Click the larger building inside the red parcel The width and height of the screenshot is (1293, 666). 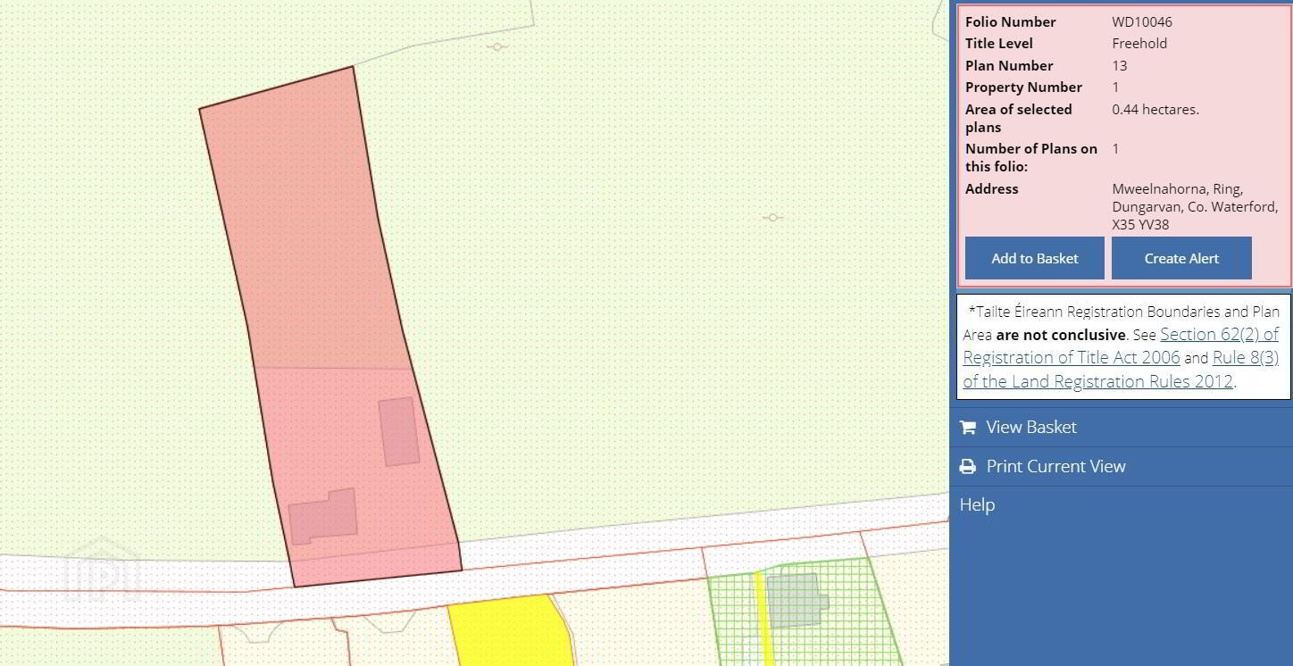point(323,516)
